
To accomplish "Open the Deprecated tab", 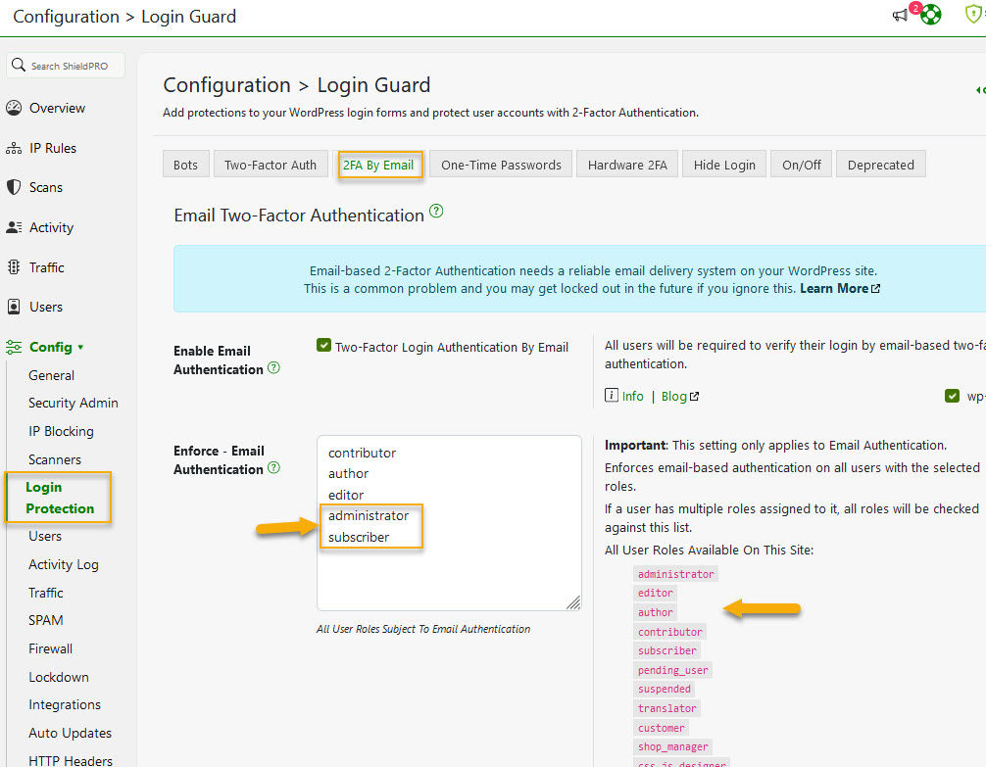I will tap(881, 165).
